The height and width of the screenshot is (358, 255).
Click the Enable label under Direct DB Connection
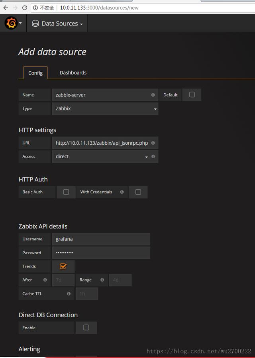point(29,328)
